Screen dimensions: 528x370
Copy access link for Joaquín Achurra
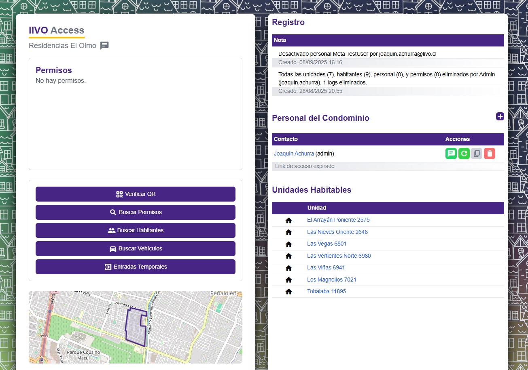(477, 153)
